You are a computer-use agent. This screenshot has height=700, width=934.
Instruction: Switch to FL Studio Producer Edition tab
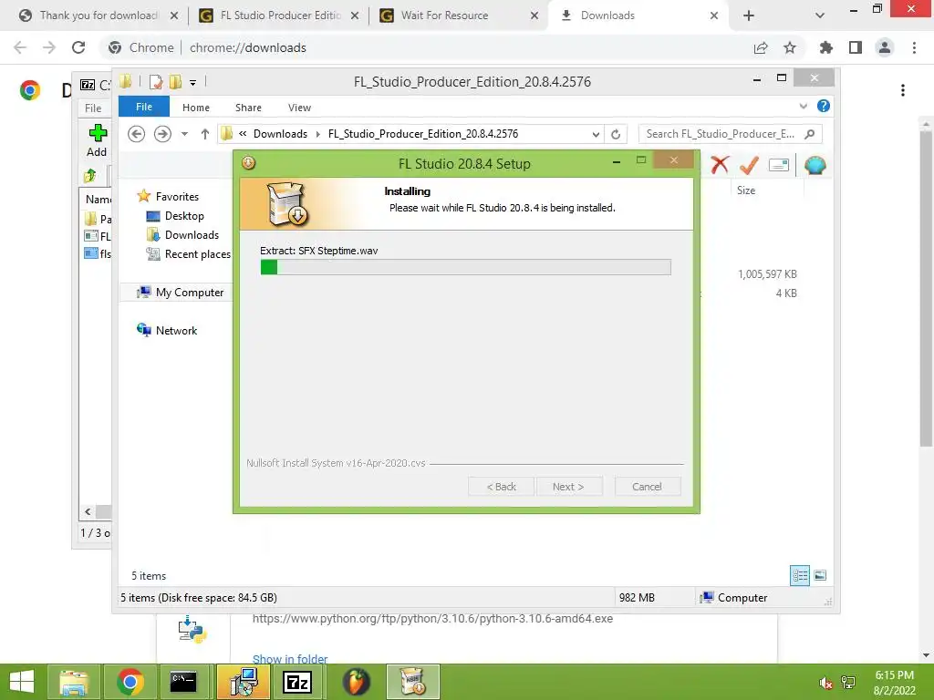[x=280, y=15]
